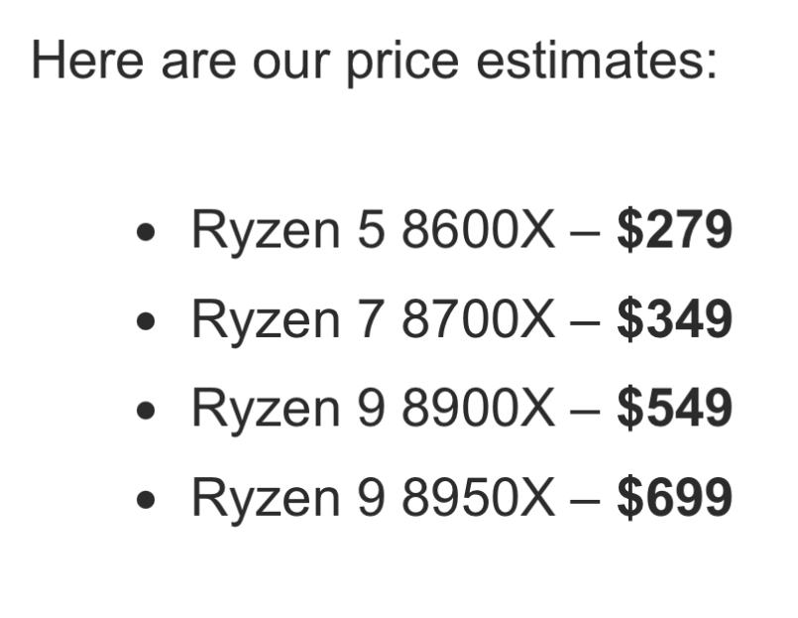Click the "Ryzen 9 8900X" product name

point(373,409)
